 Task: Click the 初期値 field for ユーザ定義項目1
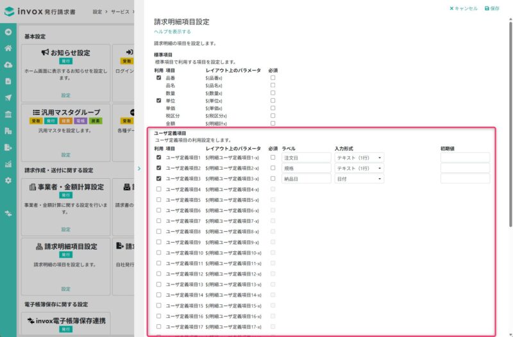tap(465, 158)
